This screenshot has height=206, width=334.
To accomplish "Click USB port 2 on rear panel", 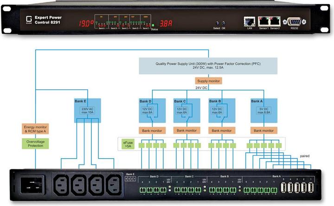I will (x=304, y=188).
